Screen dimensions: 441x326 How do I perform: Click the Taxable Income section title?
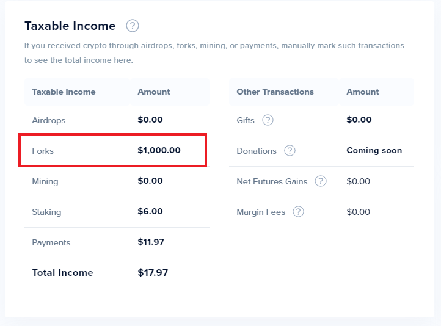(x=70, y=26)
